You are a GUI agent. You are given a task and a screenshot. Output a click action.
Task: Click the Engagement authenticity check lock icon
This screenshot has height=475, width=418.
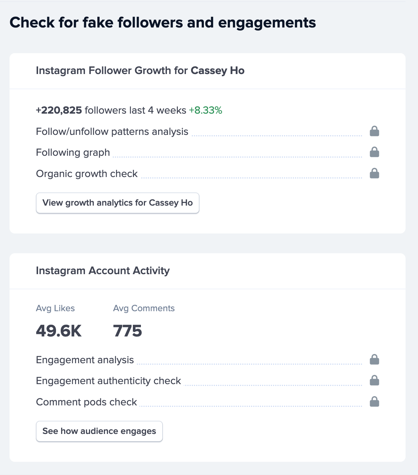click(x=374, y=380)
